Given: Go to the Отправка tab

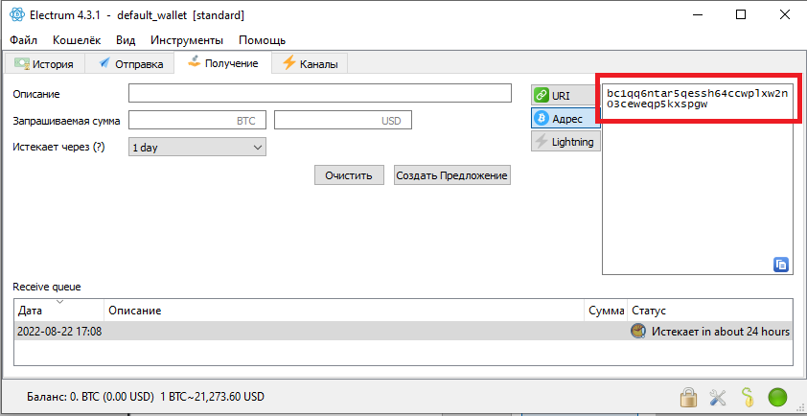Looking at the screenshot, I should pyautogui.click(x=130, y=64).
